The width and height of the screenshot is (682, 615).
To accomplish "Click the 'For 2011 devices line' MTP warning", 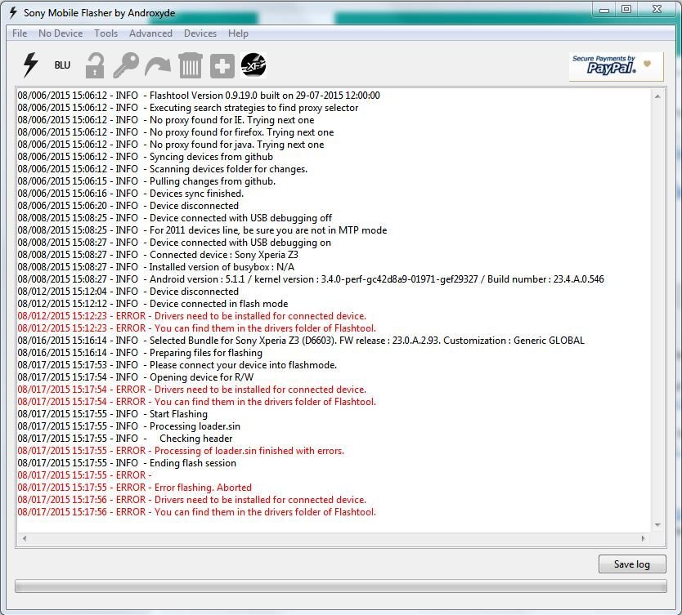I will click(202, 230).
